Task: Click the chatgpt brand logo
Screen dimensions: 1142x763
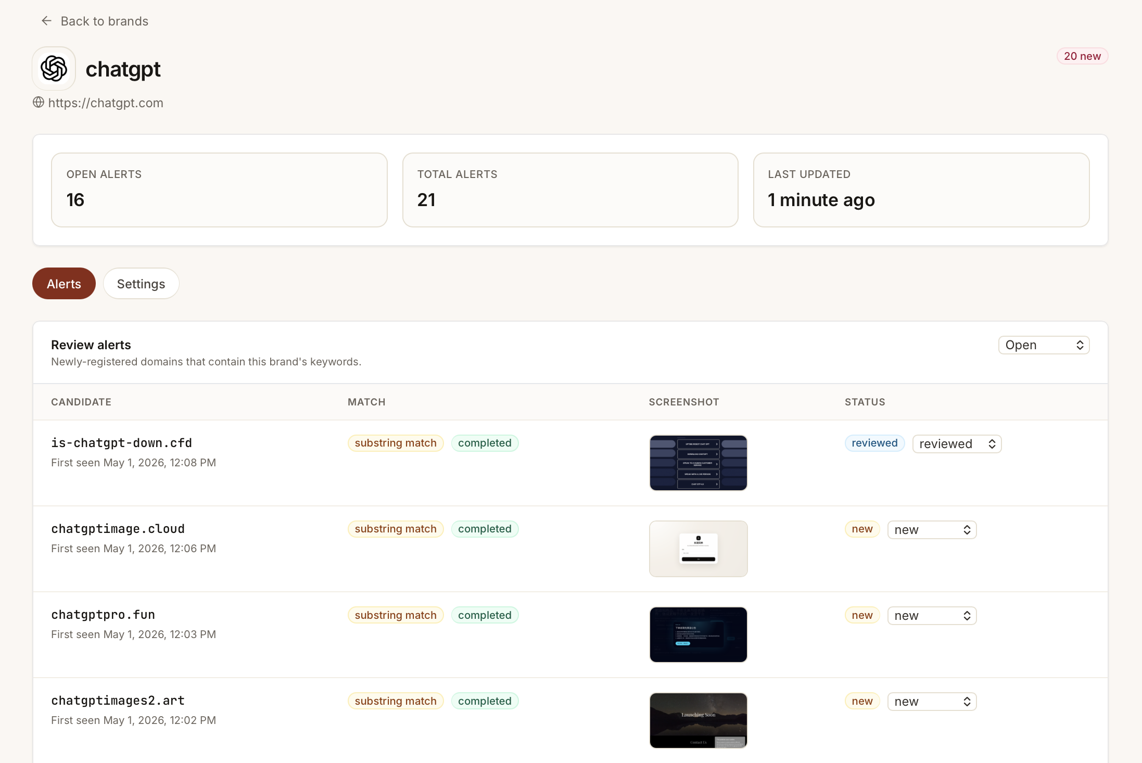Action: (54, 69)
